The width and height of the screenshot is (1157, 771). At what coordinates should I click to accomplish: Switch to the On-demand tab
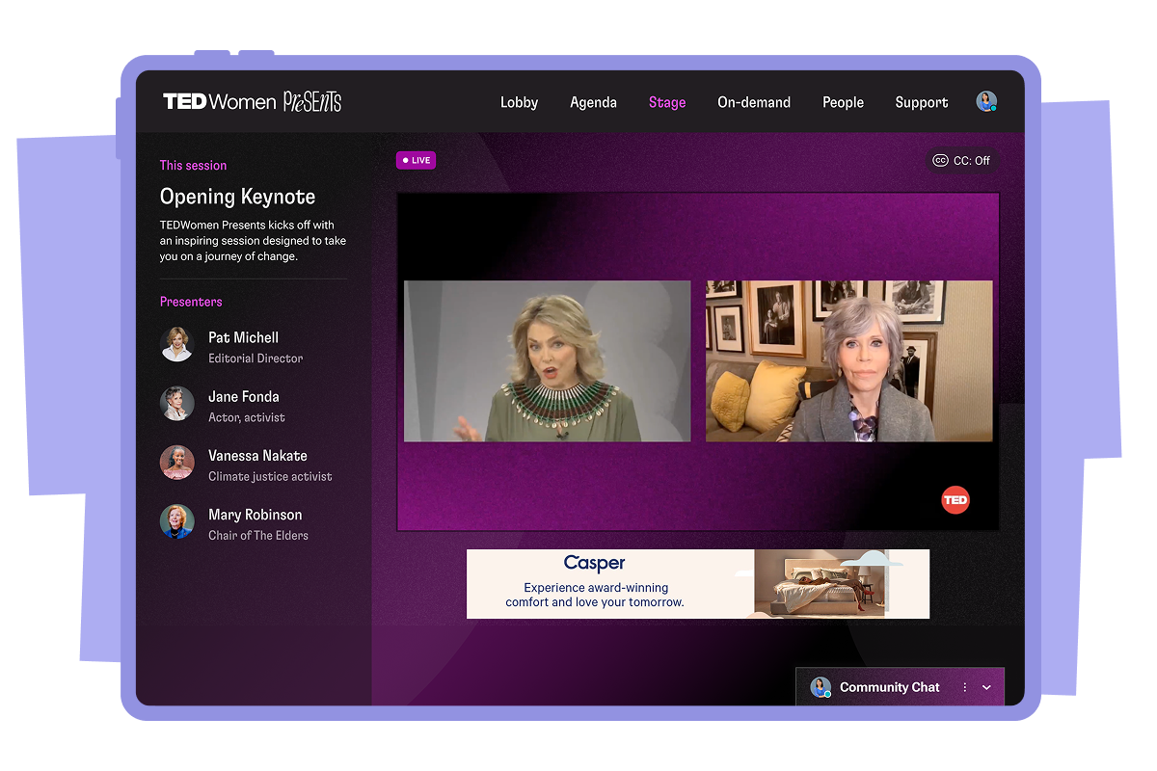pyautogui.click(x=753, y=102)
